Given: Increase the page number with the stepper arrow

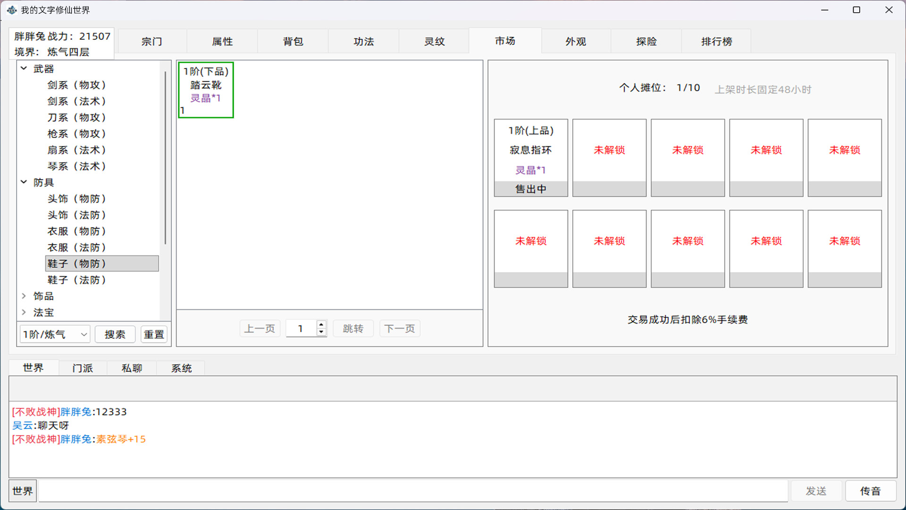Looking at the screenshot, I should [x=321, y=325].
